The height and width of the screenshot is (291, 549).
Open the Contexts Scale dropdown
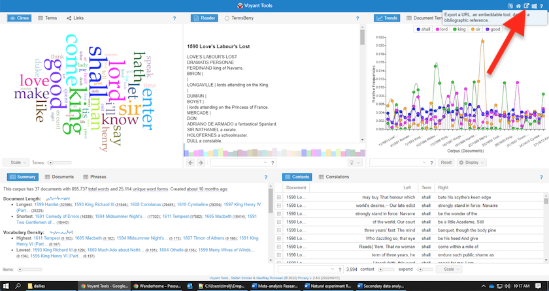[x=448, y=269]
